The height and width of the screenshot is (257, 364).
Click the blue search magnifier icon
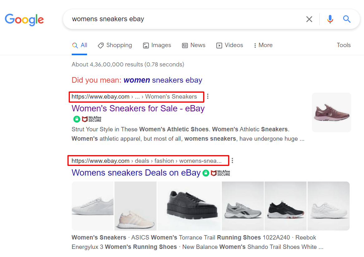pyautogui.click(x=347, y=19)
